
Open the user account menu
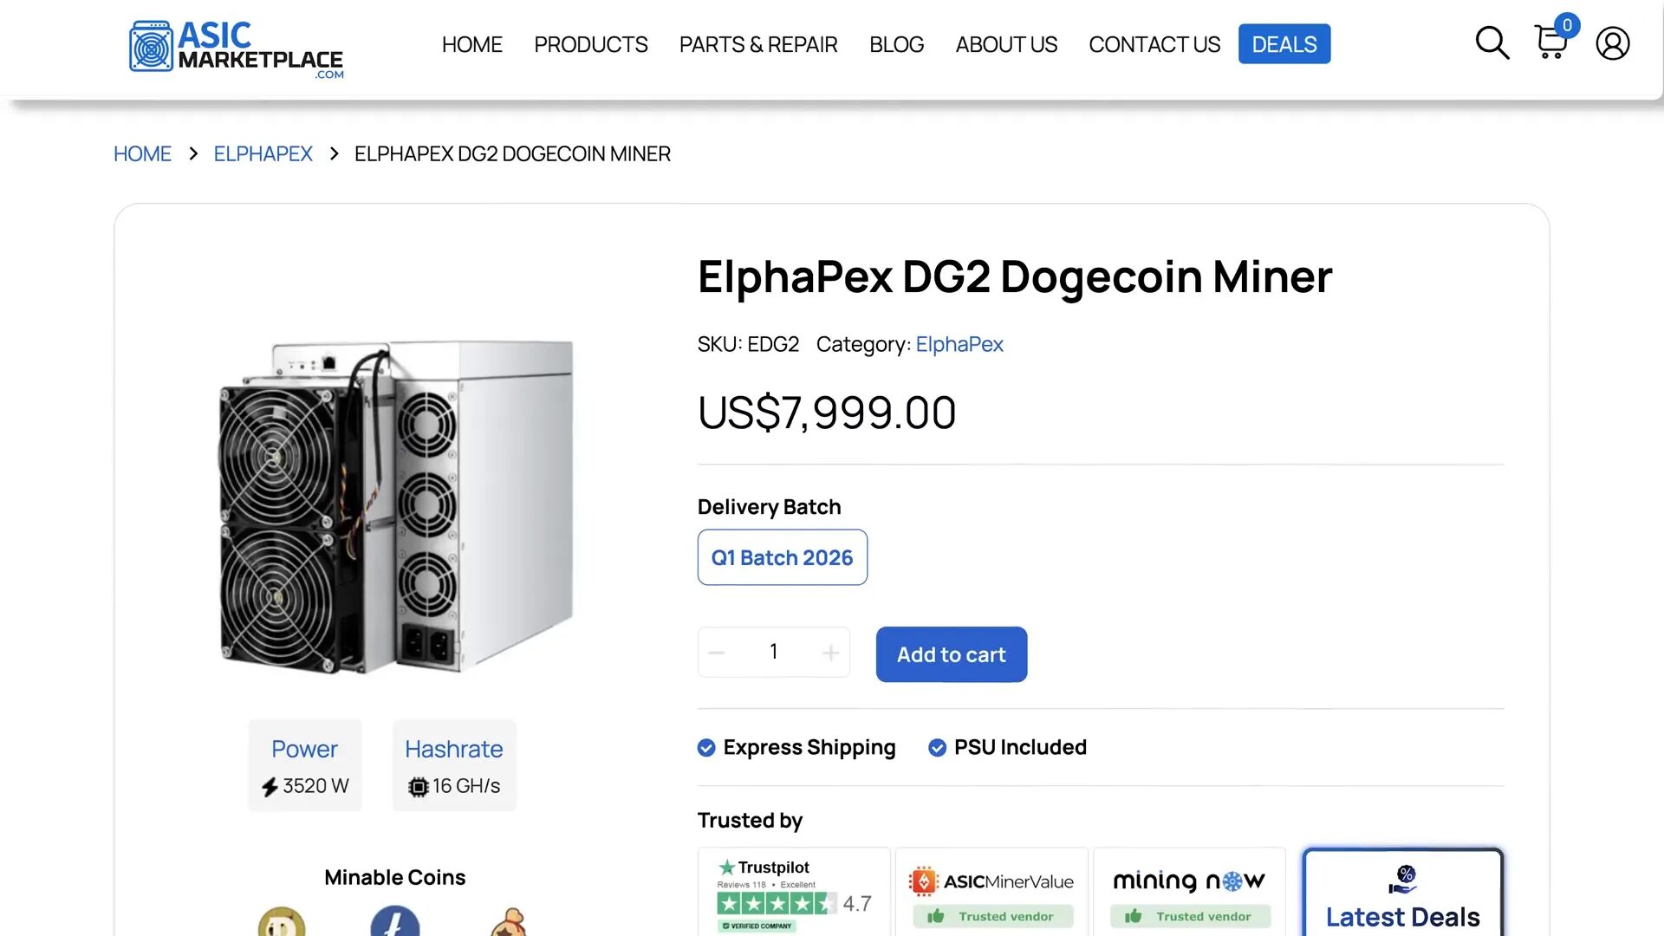click(1612, 43)
